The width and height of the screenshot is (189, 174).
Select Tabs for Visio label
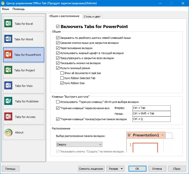pos(24,86)
